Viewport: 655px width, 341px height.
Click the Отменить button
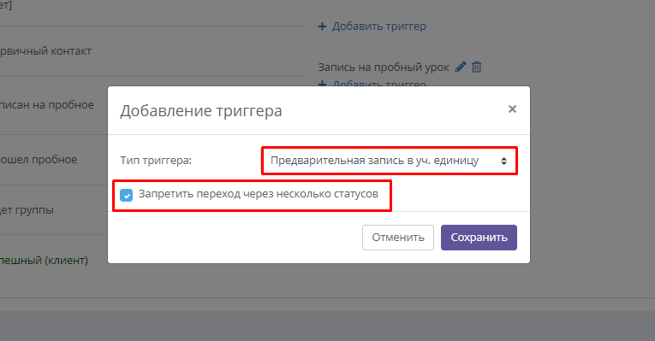[x=397, y=238]
